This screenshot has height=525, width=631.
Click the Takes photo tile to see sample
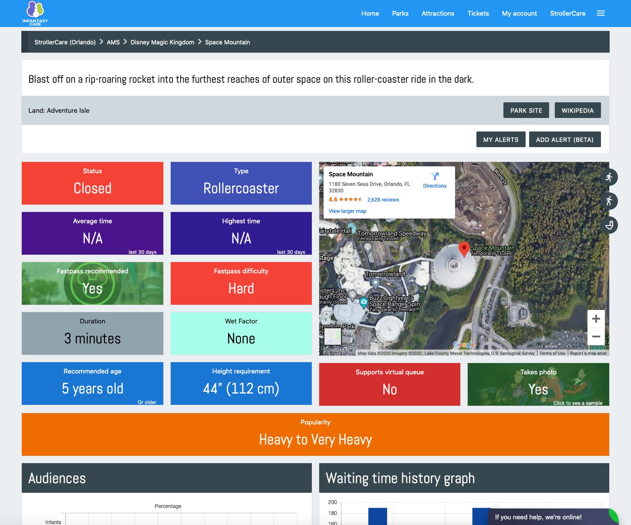[538, 384]
